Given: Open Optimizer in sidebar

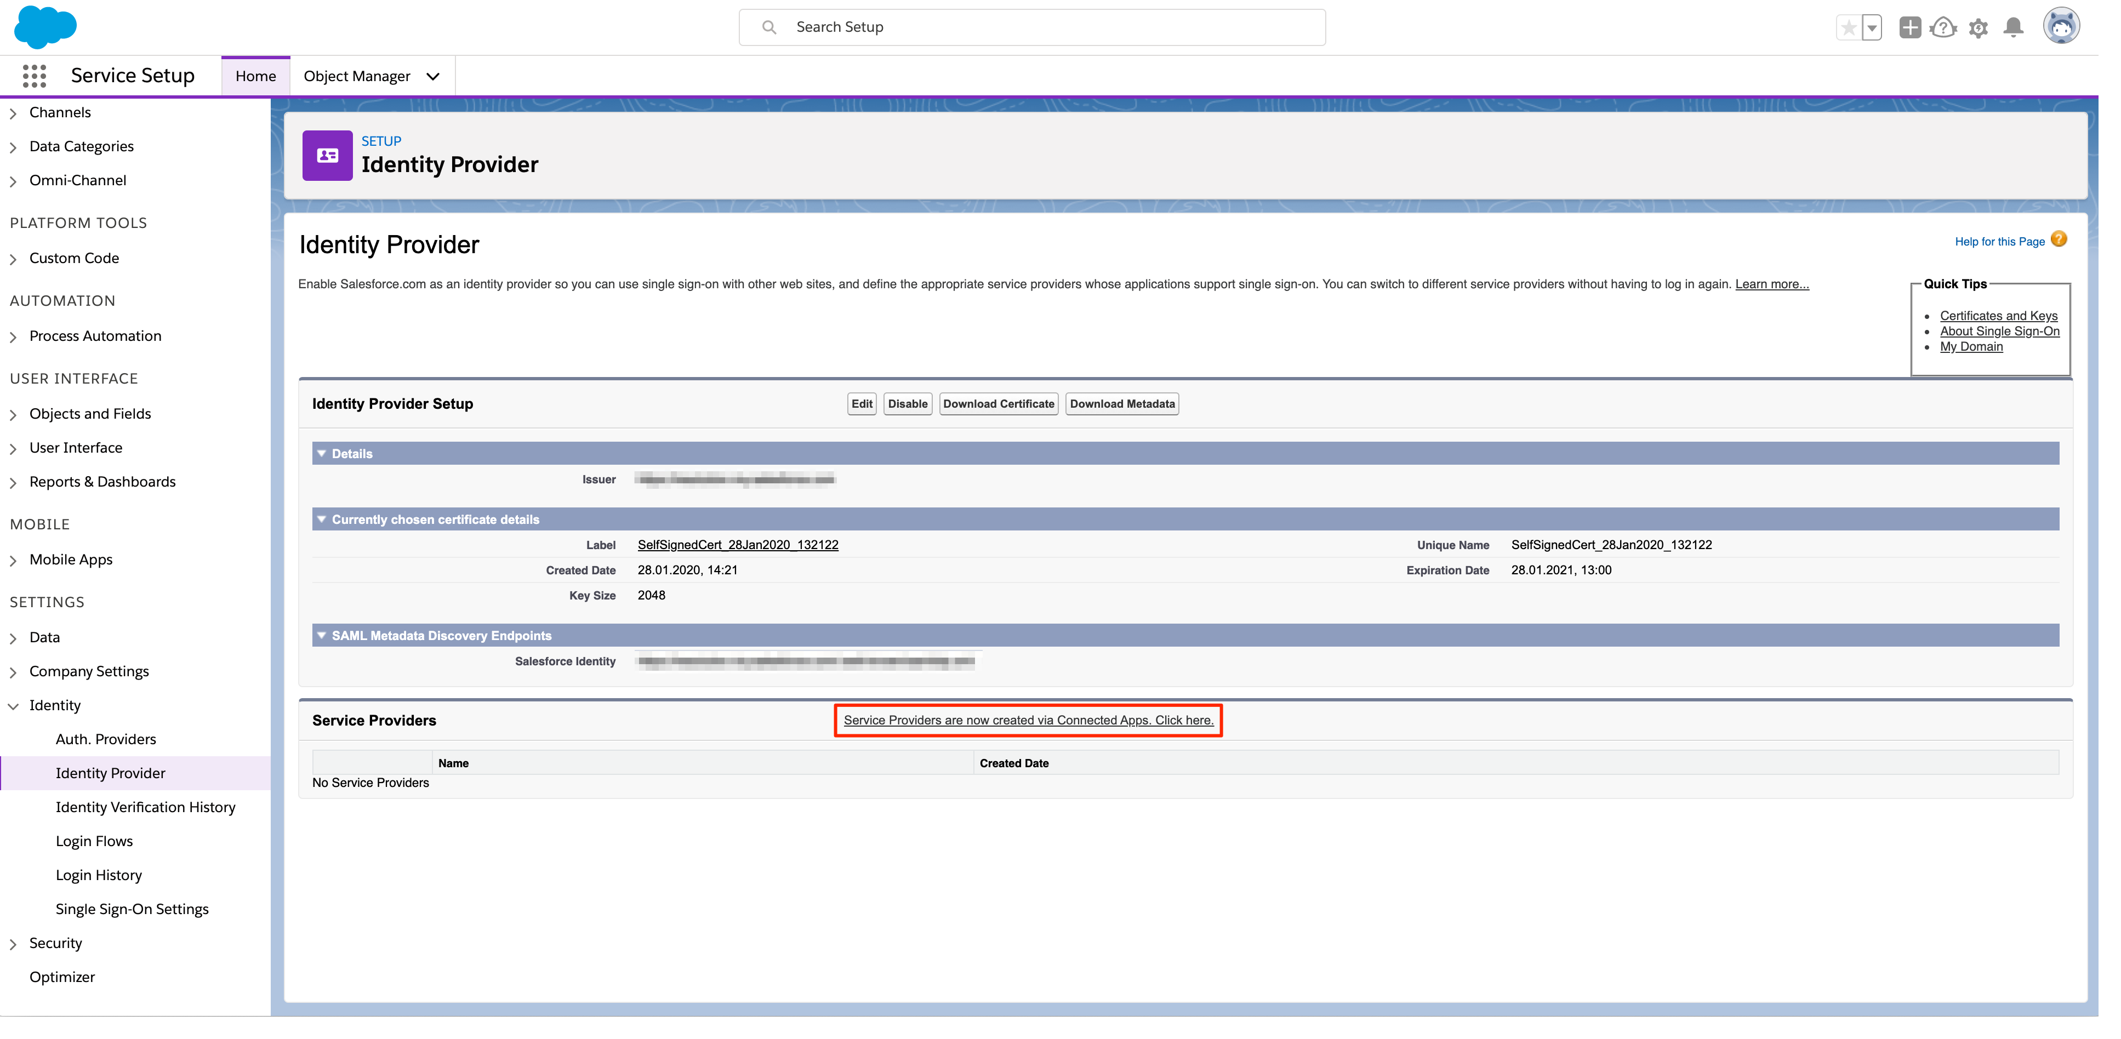Looking at the screenshot, I should tap(62, 977).
